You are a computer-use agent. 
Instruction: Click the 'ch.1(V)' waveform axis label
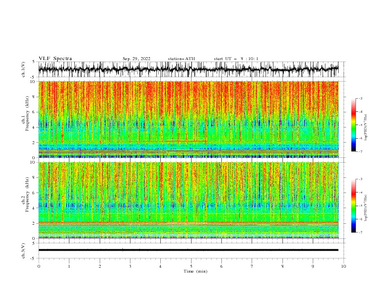23,69
